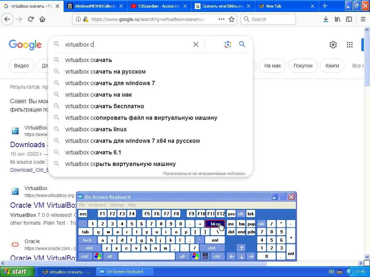
Task: Open the Firefox home page
Action: [x=42, y=19]
